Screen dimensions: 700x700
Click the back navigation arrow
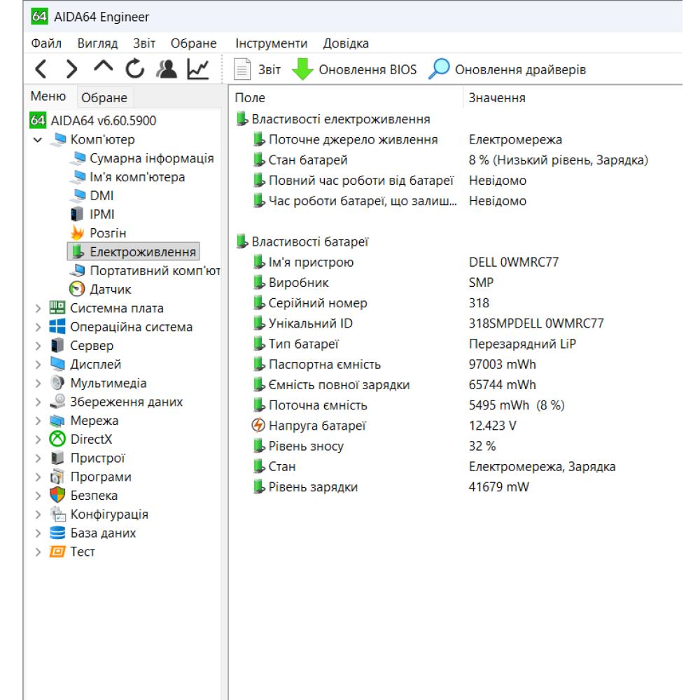pos(41,69)
